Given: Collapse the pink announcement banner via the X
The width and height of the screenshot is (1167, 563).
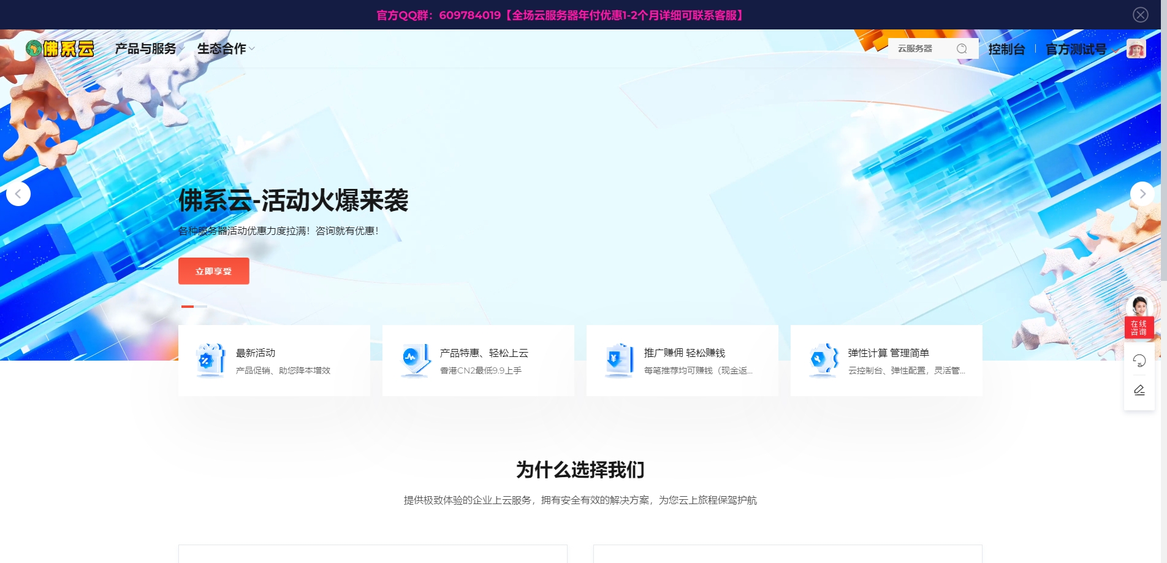Looking at the screenshot, I should (x=1140, y=14).
